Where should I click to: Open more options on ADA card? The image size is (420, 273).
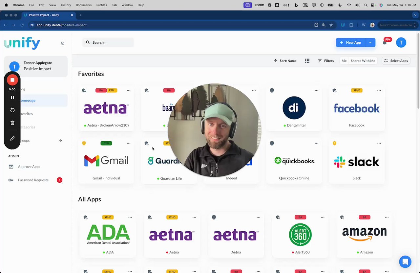[130, 217]
